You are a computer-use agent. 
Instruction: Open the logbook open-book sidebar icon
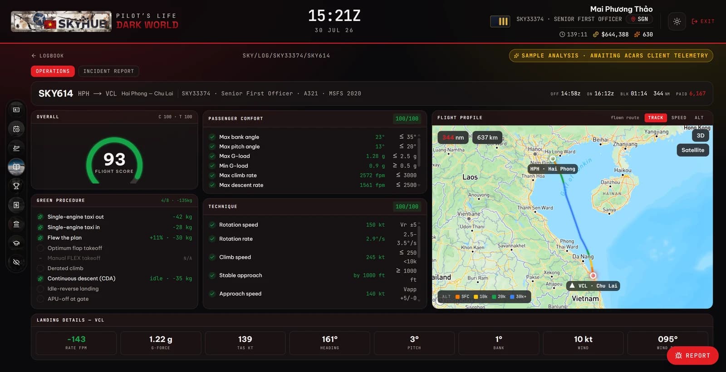click(x=16, y=167)
